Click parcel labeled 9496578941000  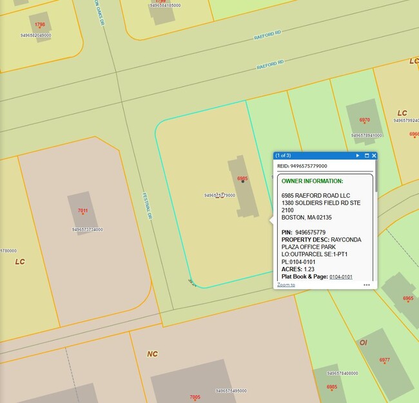point(366,136)
